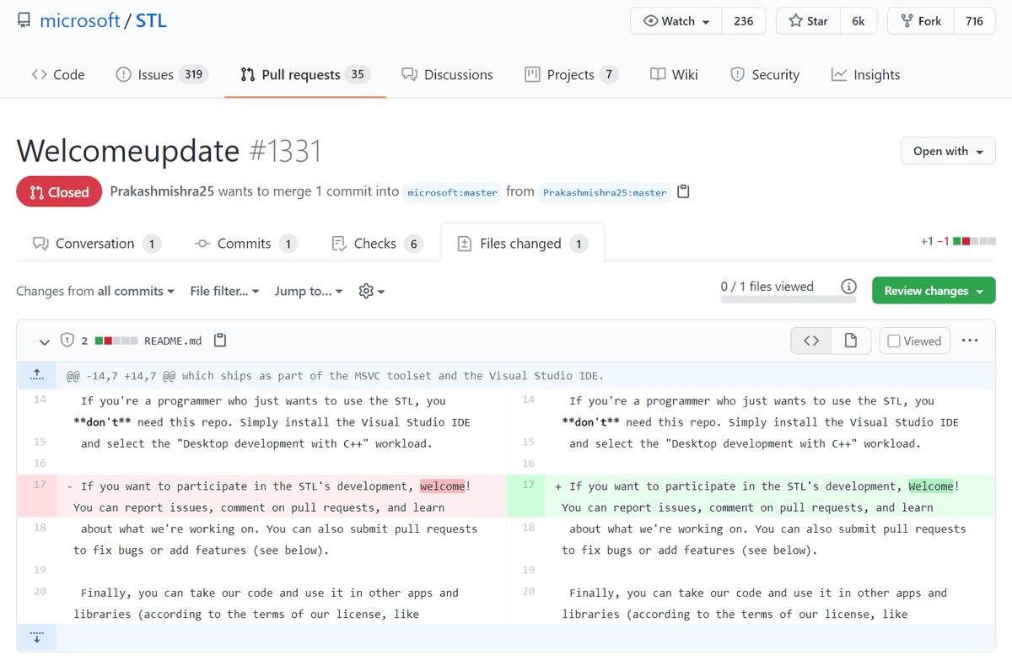Show the source diff view
The width and height of the screenshot is (1012, 671).
pyautogui.click(x=811, y=341)
